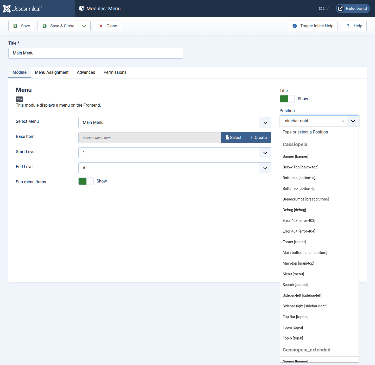Select Banner [banner] position
Image resolution: width=375 pixels, height=365 pixels.
coord(319,156)
